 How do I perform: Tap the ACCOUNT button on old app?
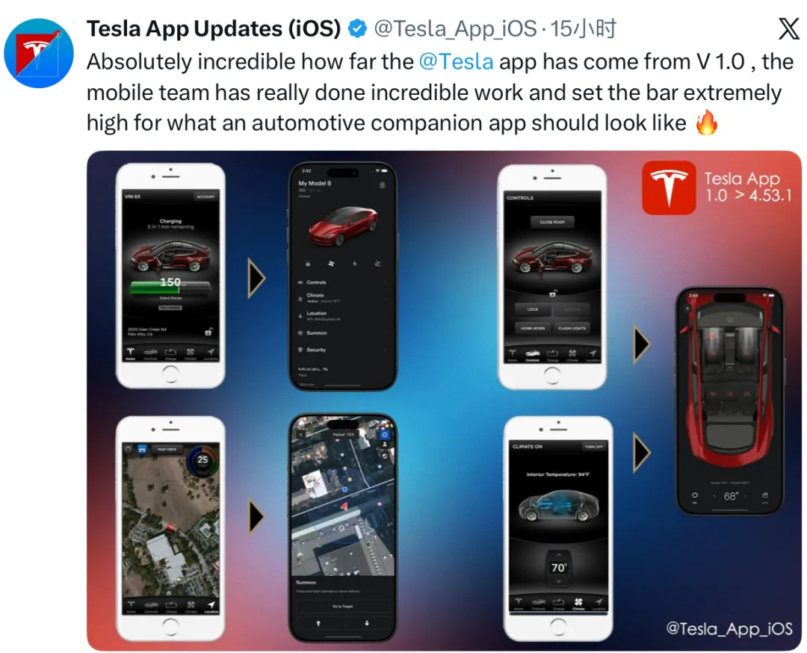(x=205, y=196)
